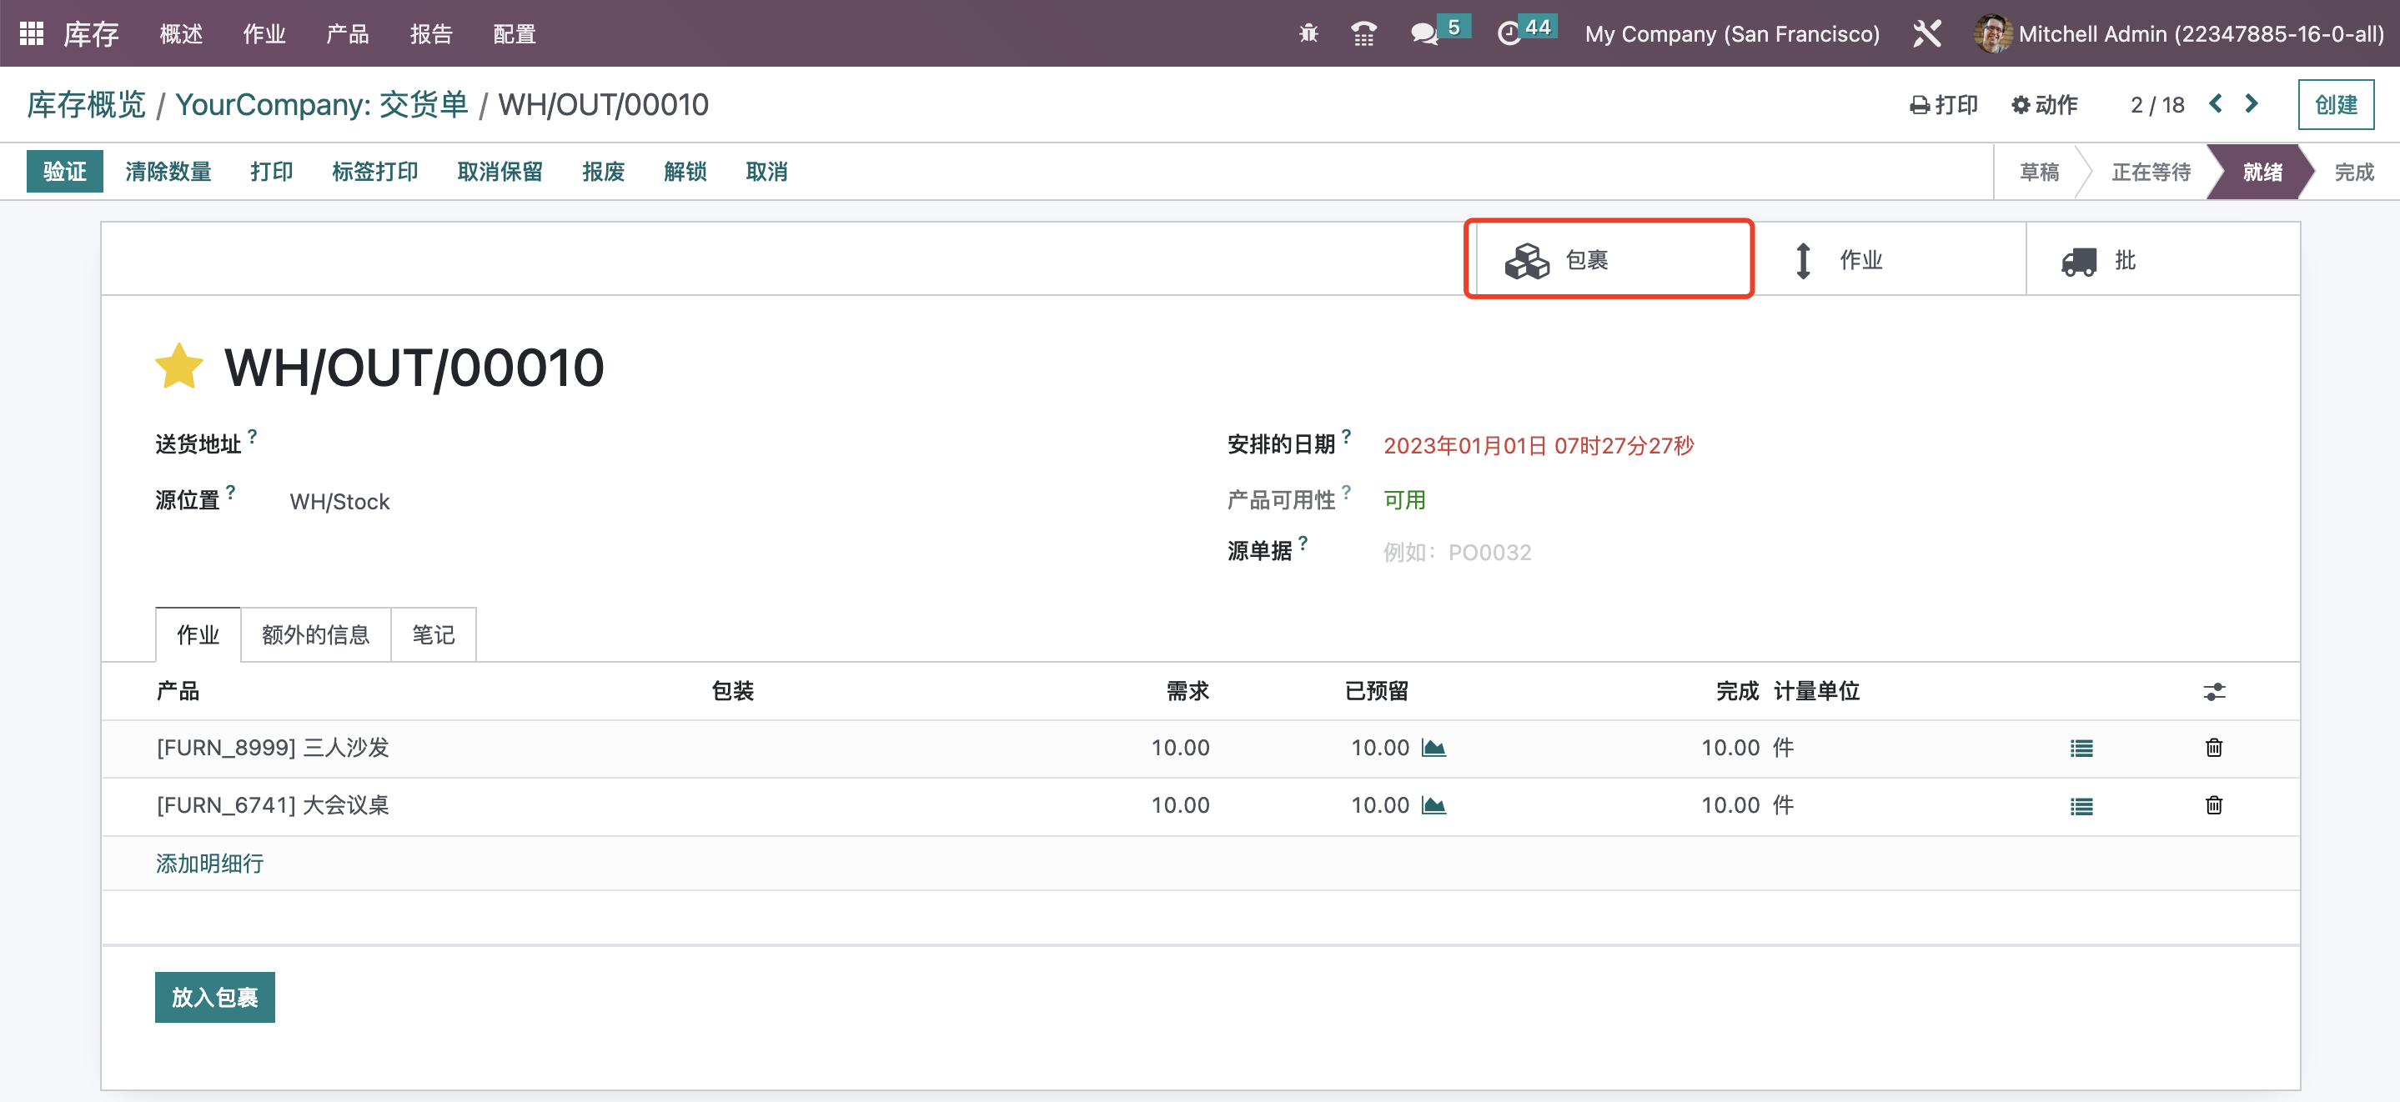Select the 作业 notebook tab
Viewport: 2400px width, 1102px height.
198,634
